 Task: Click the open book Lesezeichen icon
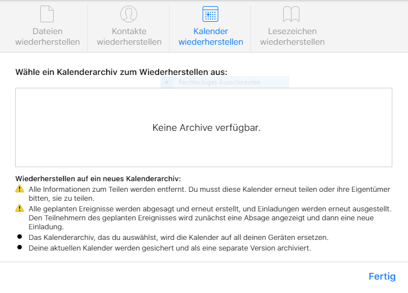(292, 14)
